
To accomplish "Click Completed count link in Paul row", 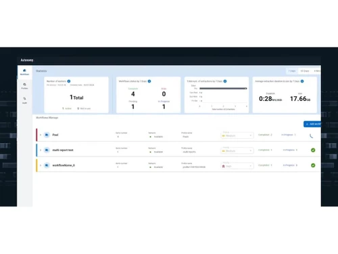I will click(265, 135).
